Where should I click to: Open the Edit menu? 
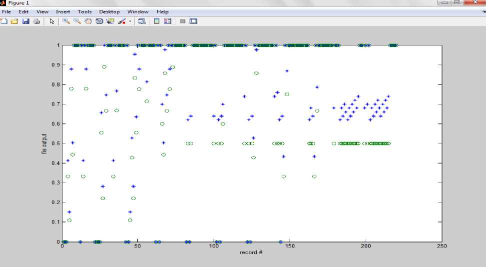point(23,12)
